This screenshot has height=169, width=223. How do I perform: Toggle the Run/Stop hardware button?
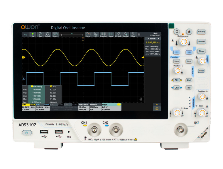click(202, 32)
